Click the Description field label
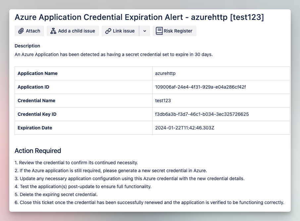 [27, 46]
